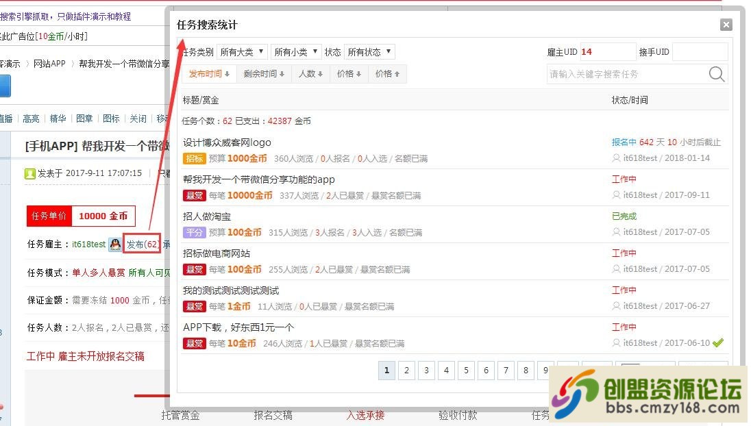
Task: Open the 所有小类 subcategory dropdown
Action: coord(295,51)
